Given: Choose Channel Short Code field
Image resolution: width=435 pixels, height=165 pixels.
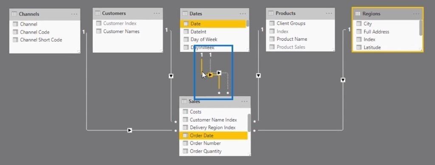Looking at the screenshot, I should coord(41,40).
